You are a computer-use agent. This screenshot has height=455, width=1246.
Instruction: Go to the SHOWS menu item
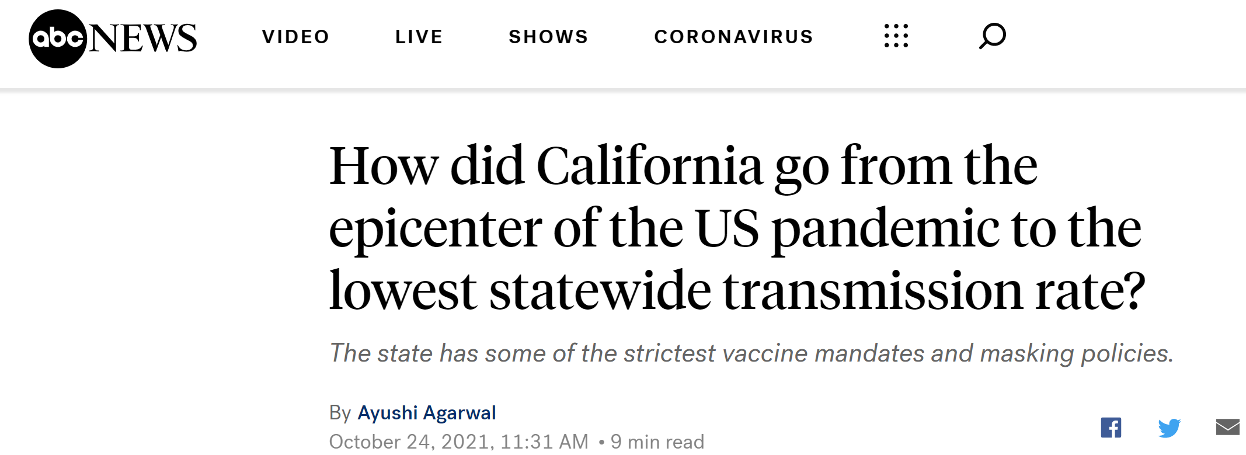(548, 36)
